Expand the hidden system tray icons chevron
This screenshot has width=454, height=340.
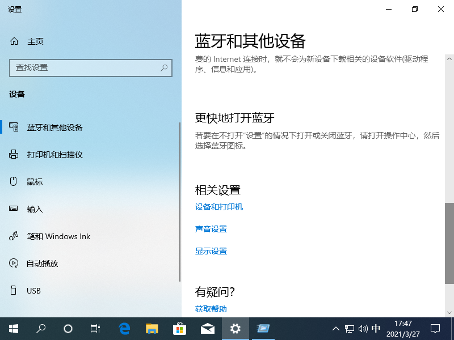tap(336, 329)
